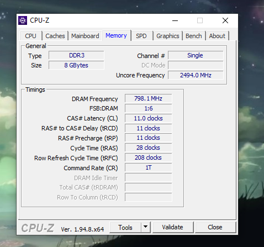Select the Mainboard tab

point(85,36)
